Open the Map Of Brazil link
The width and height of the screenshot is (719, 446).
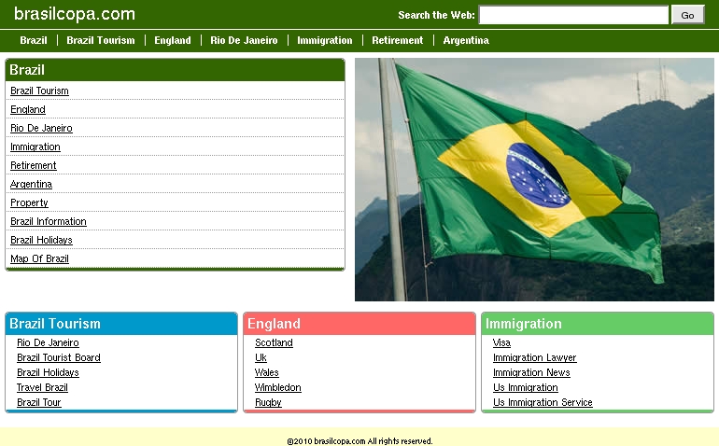pyautogui.click(x=39, y=259)
